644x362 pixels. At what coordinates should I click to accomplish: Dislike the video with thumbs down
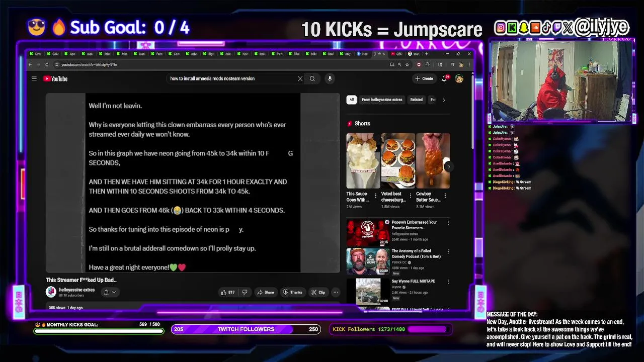point(245,292)
